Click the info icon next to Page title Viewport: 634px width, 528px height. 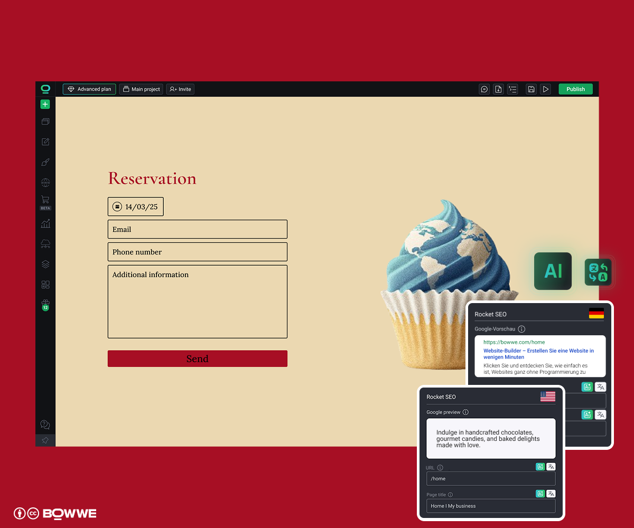pos(451,495)
